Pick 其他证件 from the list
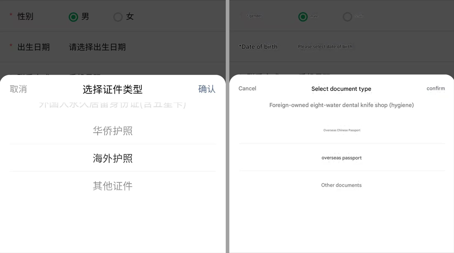The height and width of the screenshot is (253, 454). click(112, 186)
